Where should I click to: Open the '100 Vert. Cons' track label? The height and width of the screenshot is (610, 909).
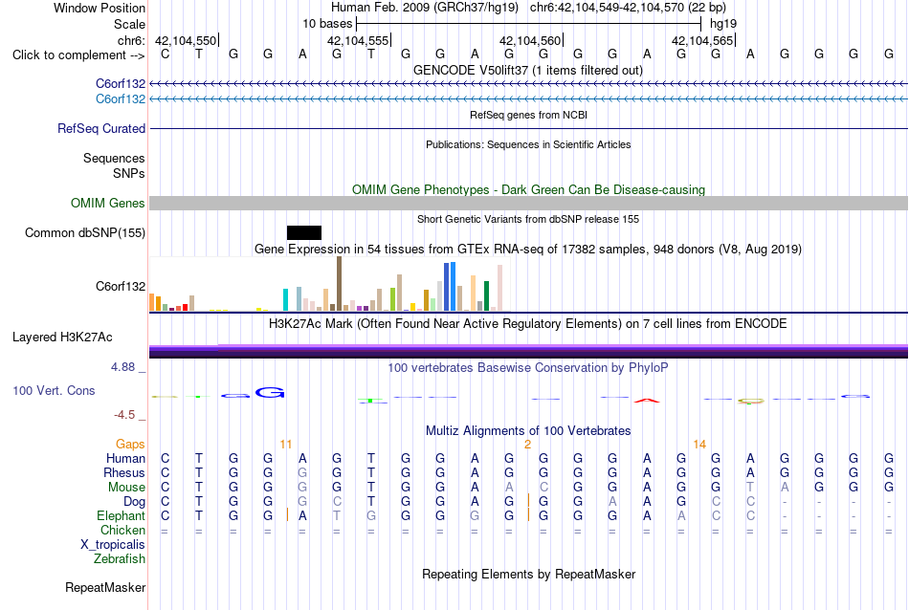pyautogui.click(x=54, y=390)
